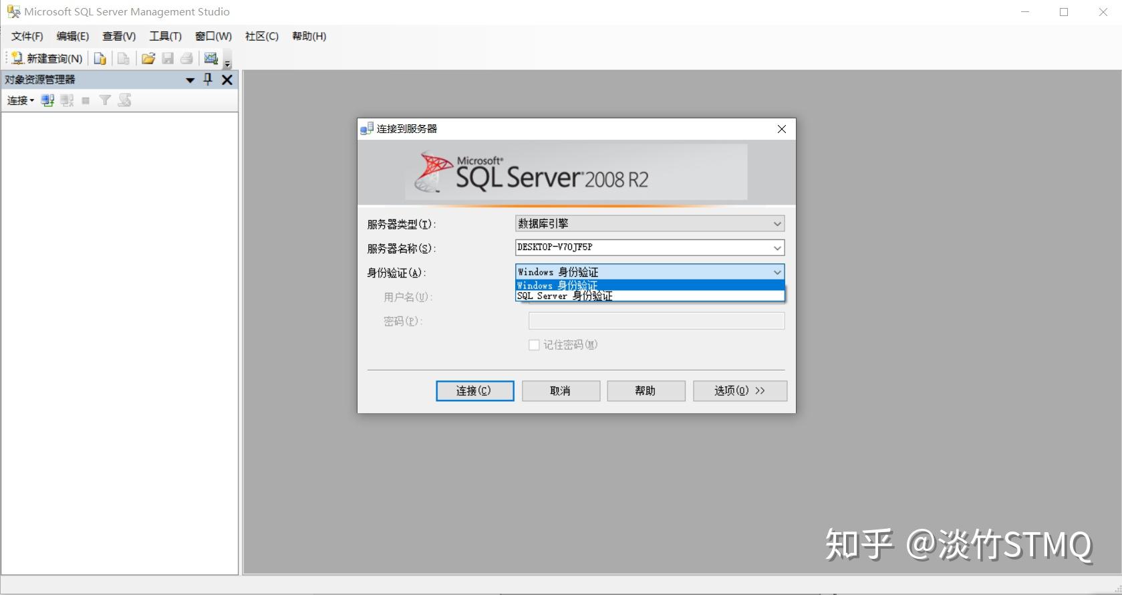This screenshot has width=1122, height=595.
Task: Check the 记住密码 checkbox
Action: point(534,345)
